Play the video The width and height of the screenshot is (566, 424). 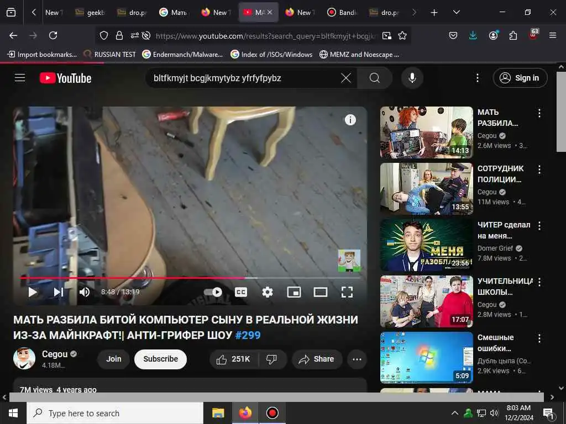33,292
